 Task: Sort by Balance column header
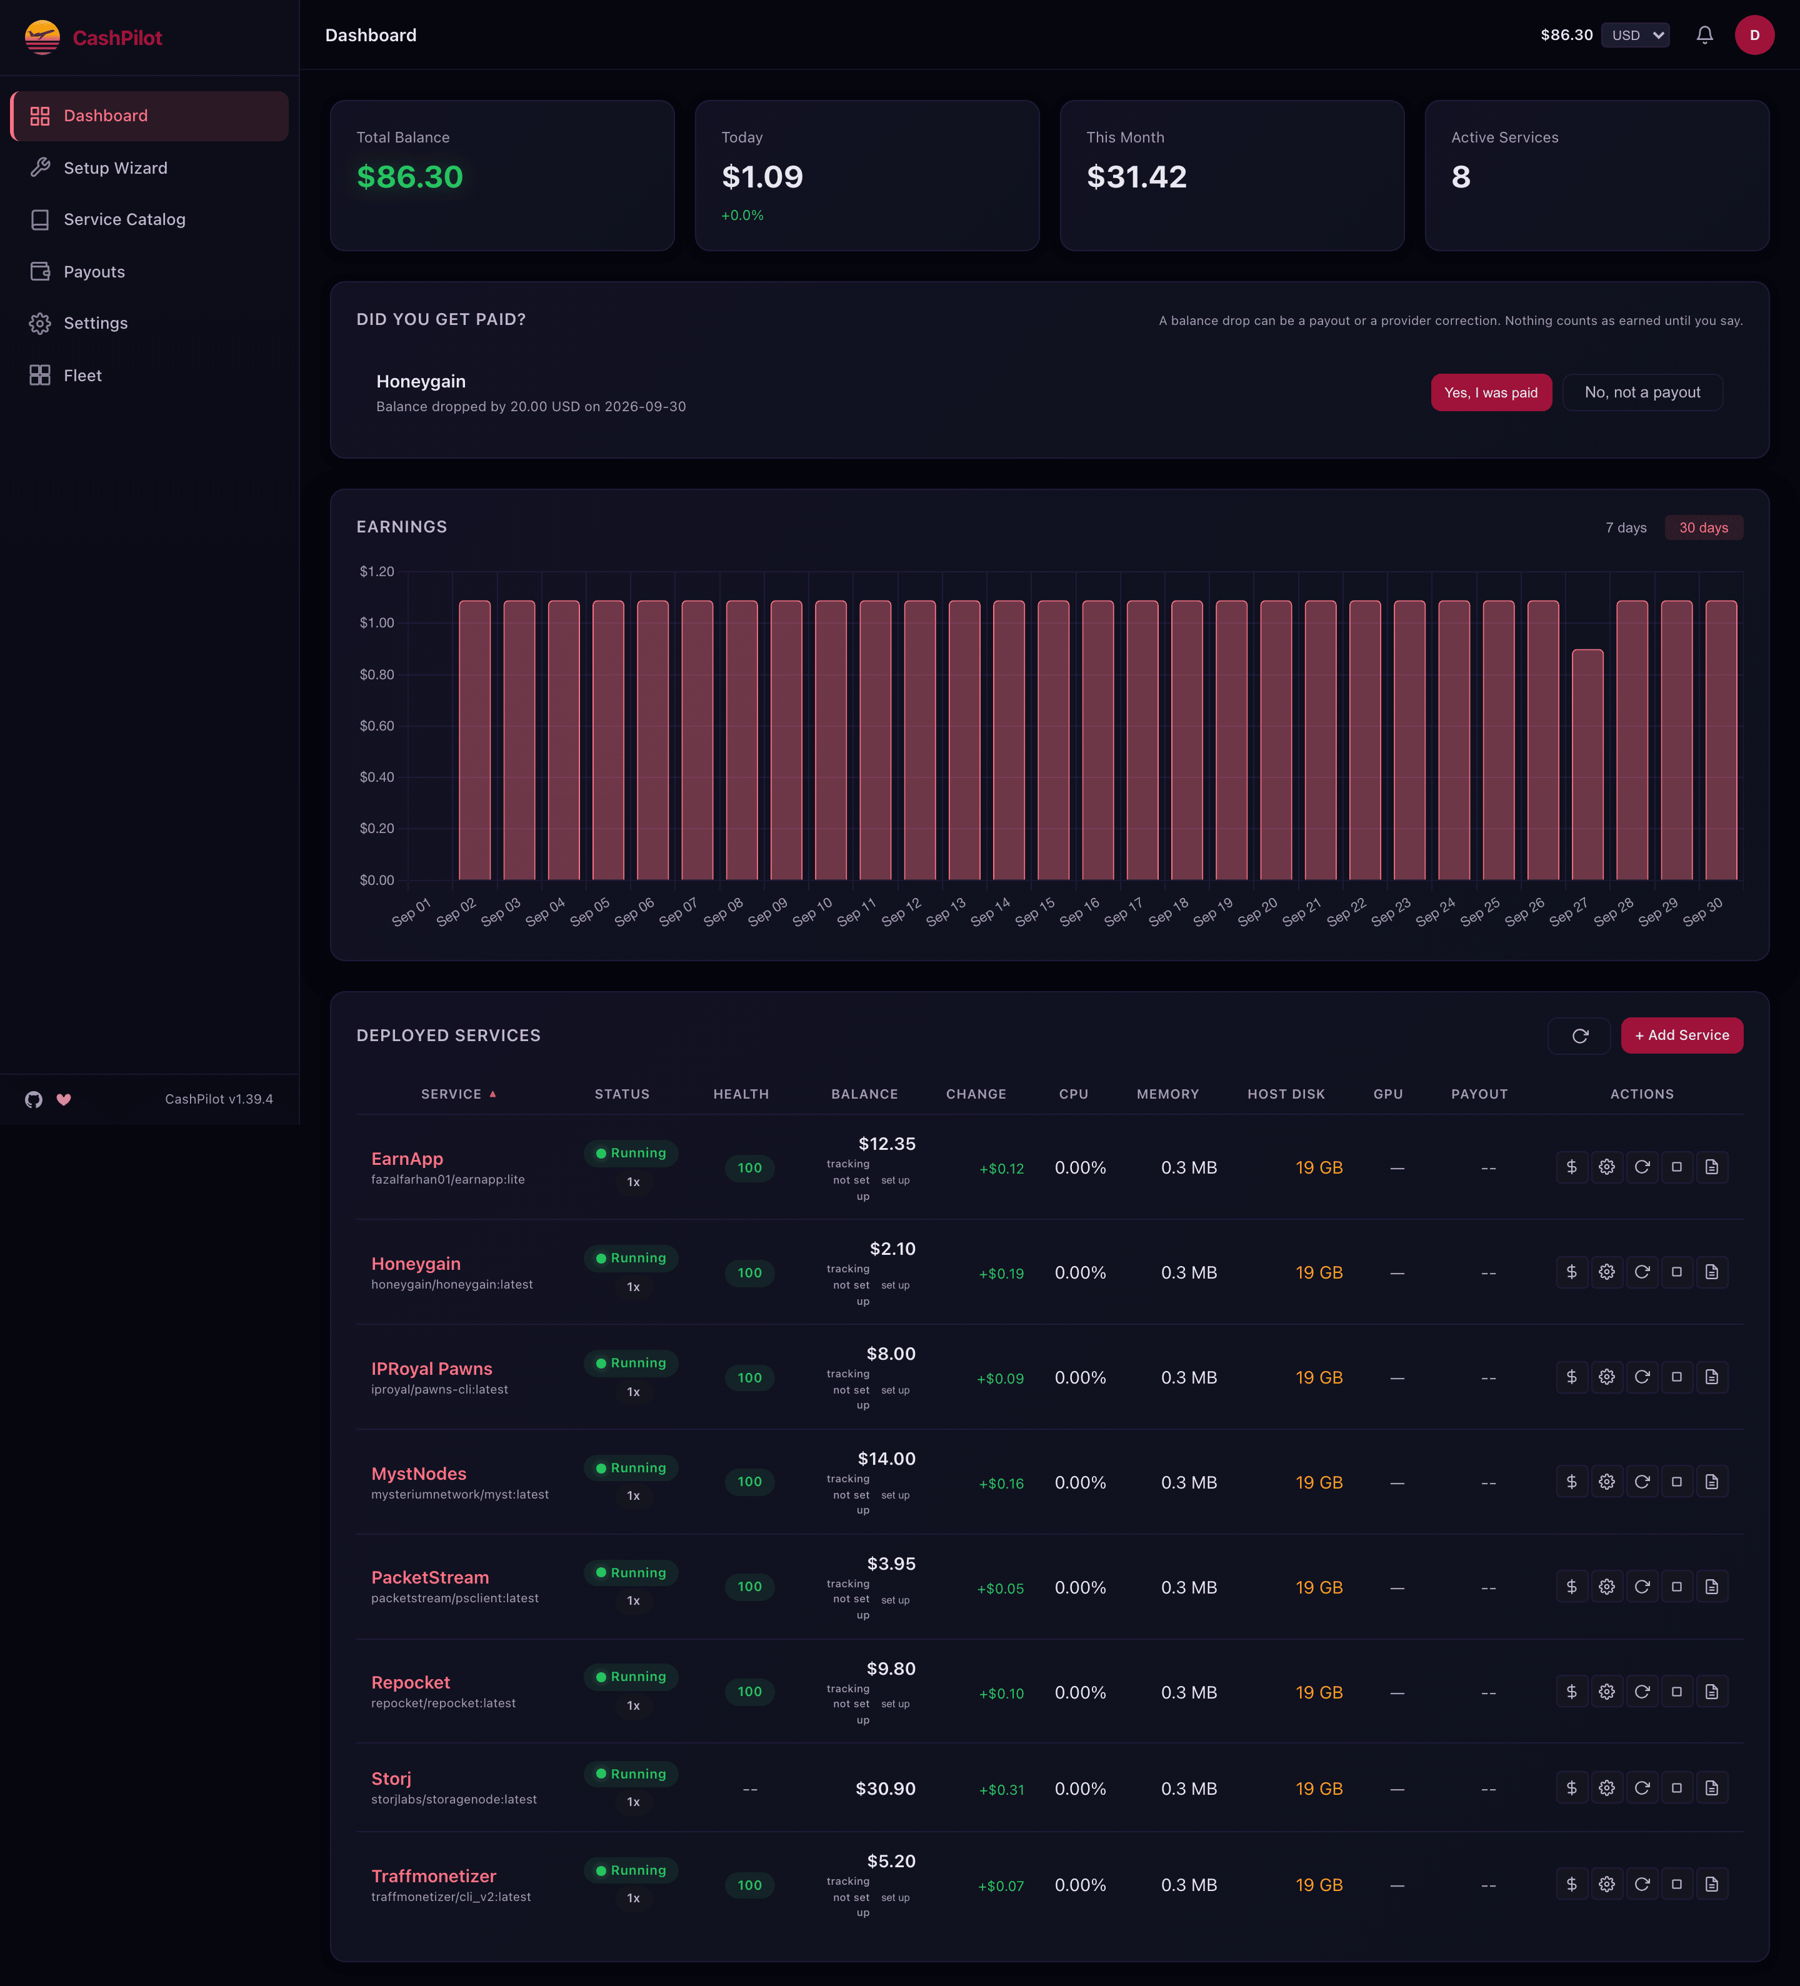pos(864,1094)
